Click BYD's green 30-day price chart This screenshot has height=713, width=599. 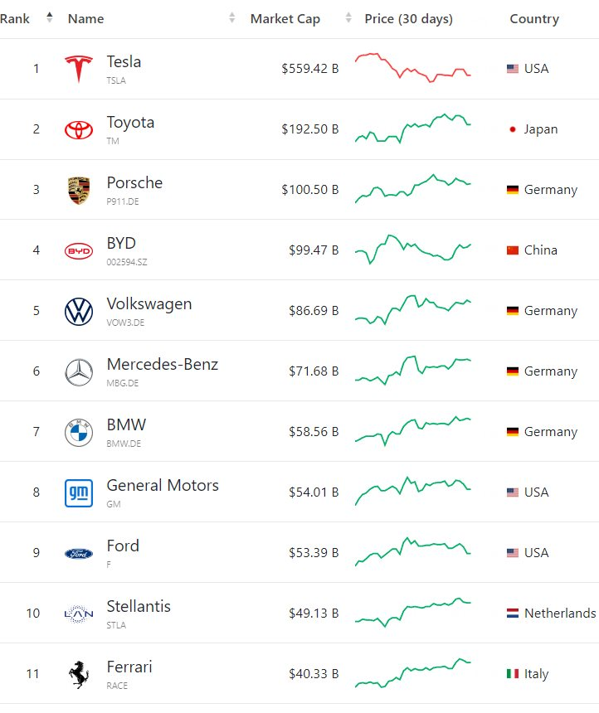tap(412, 249)
